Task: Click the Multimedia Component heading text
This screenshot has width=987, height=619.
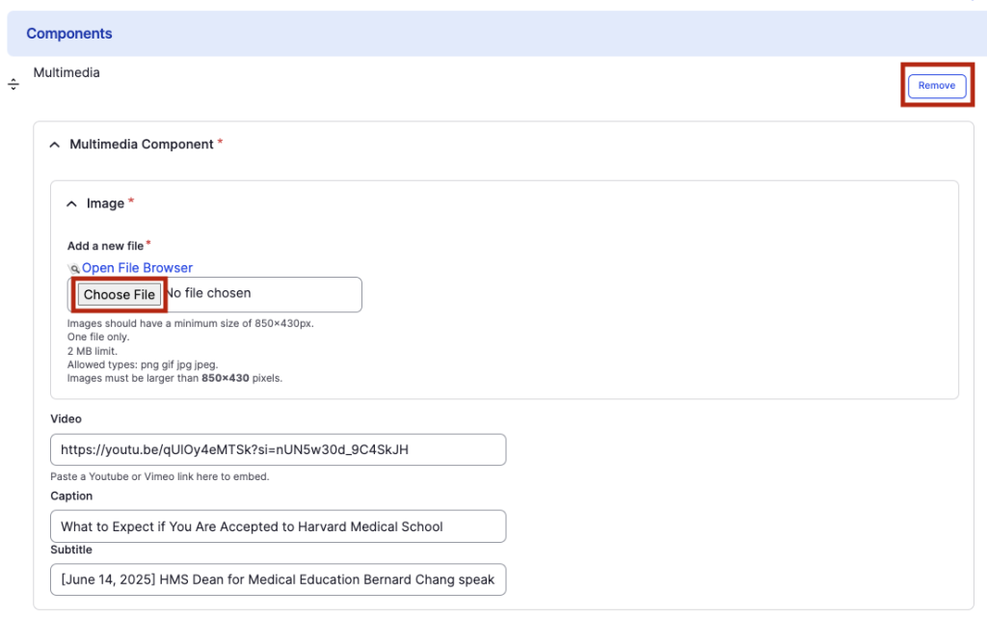Action: click(142, 145)
